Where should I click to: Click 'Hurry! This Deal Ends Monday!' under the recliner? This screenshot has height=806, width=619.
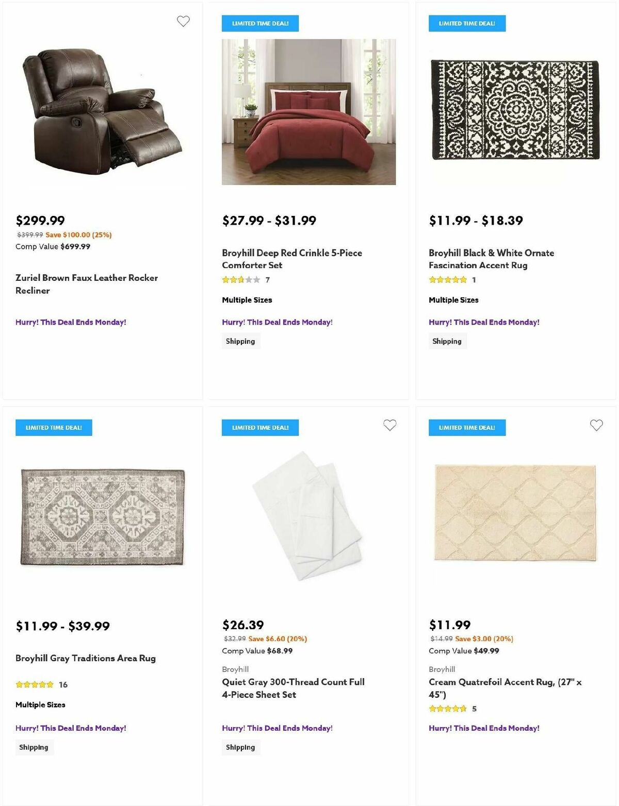70,322
